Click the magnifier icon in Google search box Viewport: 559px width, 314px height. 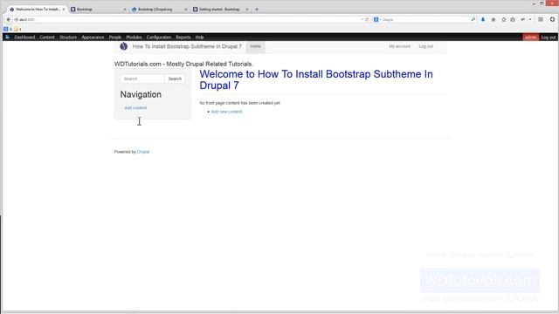[473, 19]
